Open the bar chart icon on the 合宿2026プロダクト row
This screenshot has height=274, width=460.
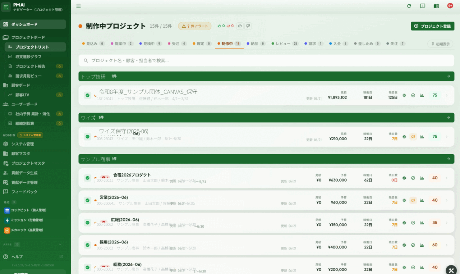422,178
